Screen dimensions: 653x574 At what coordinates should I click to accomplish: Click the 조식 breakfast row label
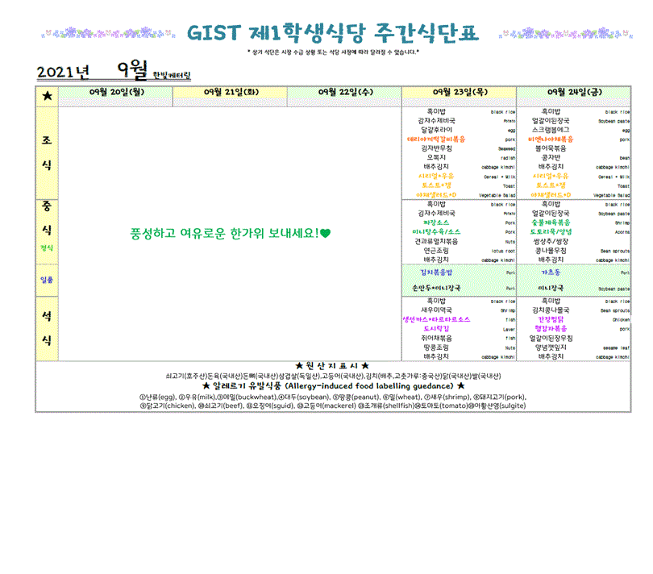point(48,152)
